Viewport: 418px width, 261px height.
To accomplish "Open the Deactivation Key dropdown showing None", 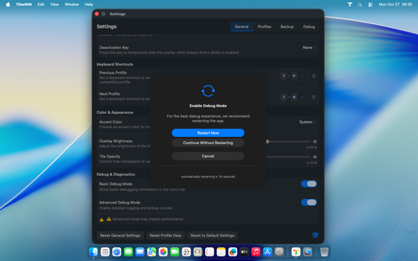I will coord(309,48).
